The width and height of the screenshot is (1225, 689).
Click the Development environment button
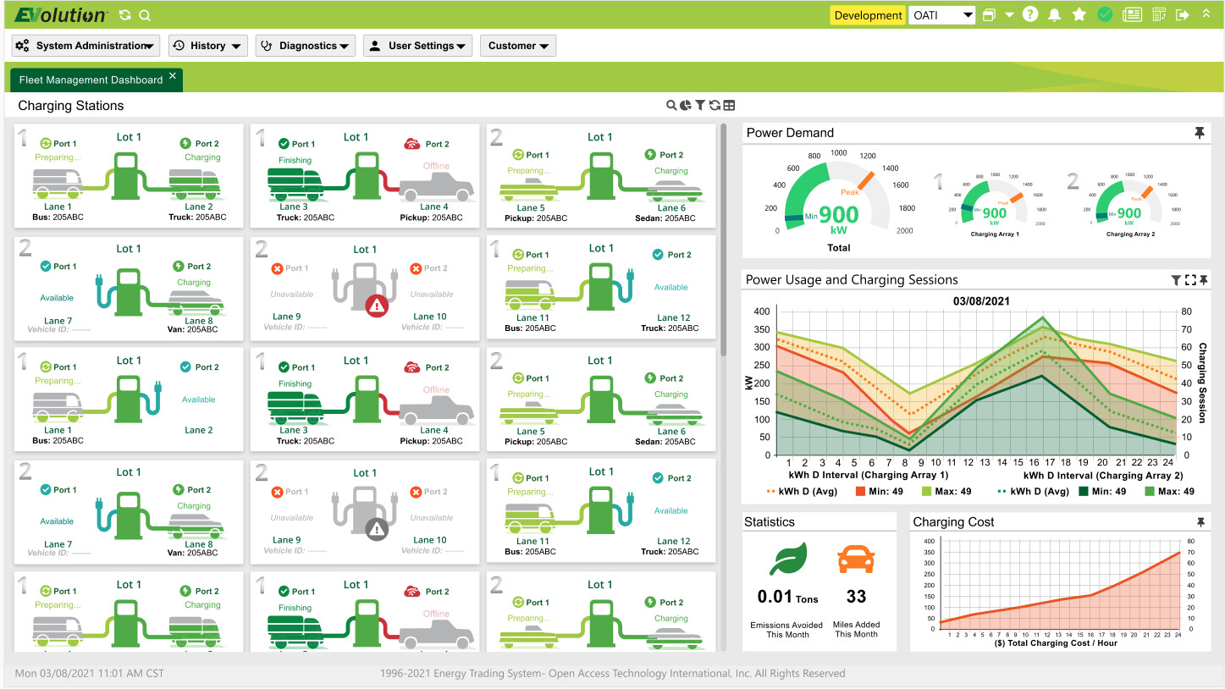pyautogui.click(x=867, y=14)
